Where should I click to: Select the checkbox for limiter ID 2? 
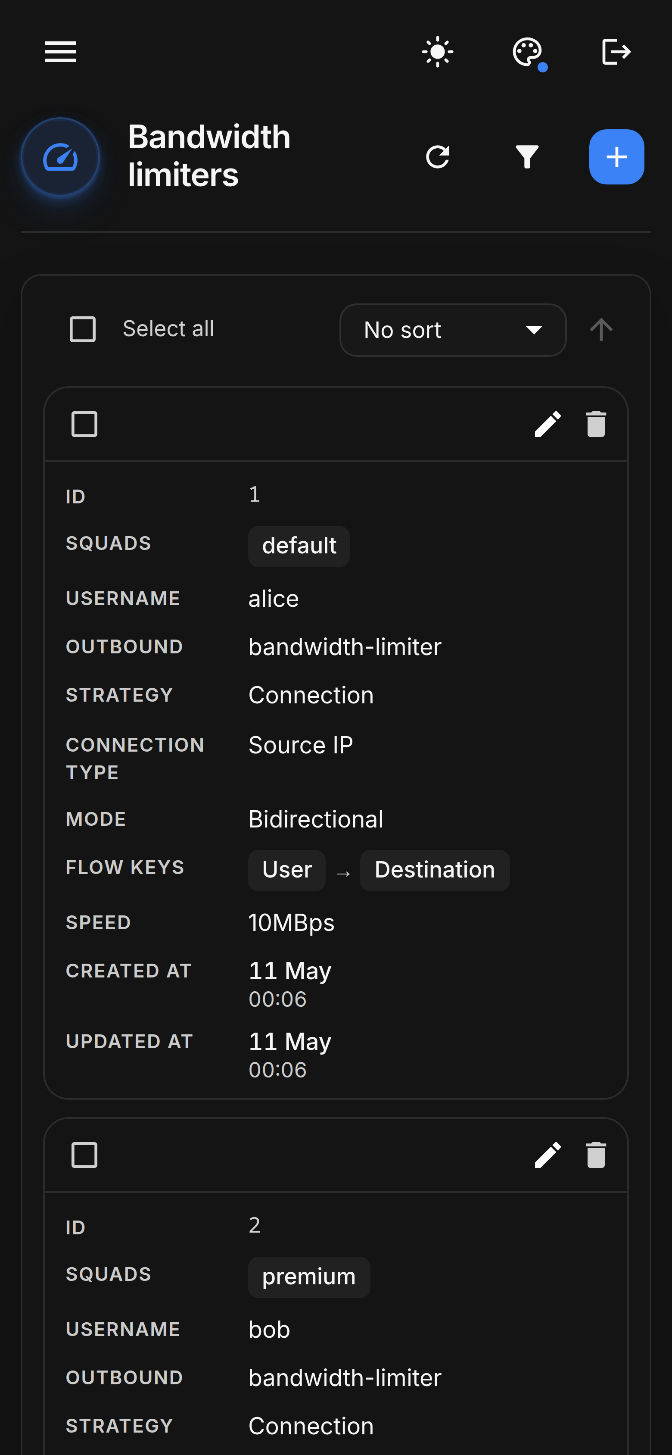point(84,1155)
